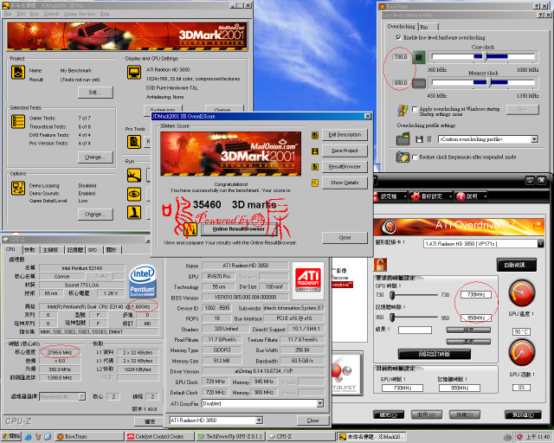
Task: Click Project Edit... button in 3DMark2001
Action: (95, 93)
